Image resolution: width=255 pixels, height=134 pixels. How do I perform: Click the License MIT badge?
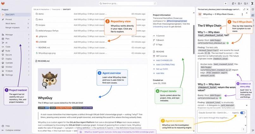pos(43,108)
